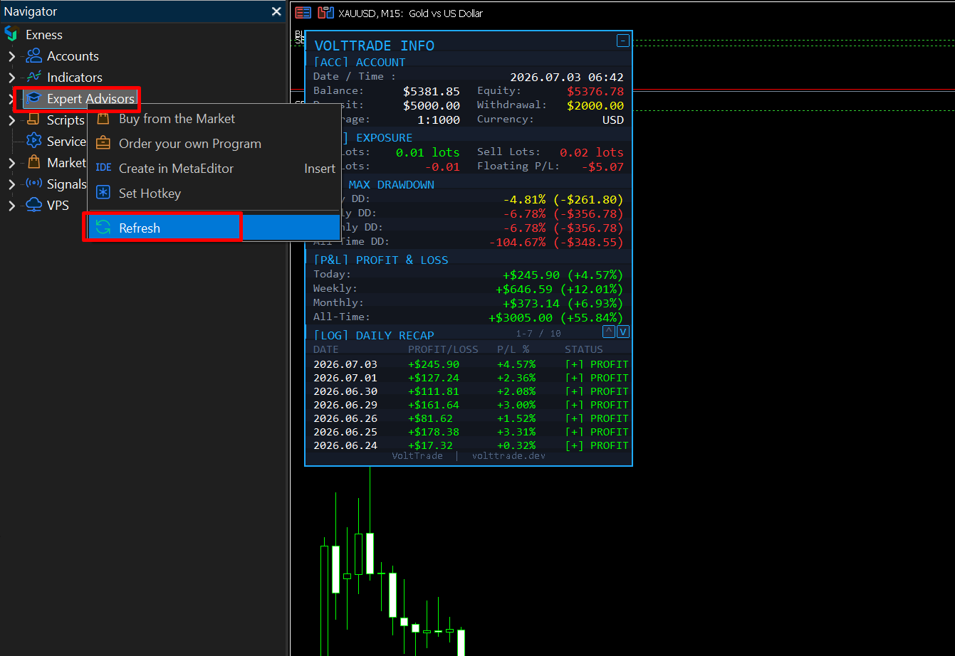Screen dimensions: 955x656
Task: Click the Leverage value 1:1000
Action: (439, 120)
